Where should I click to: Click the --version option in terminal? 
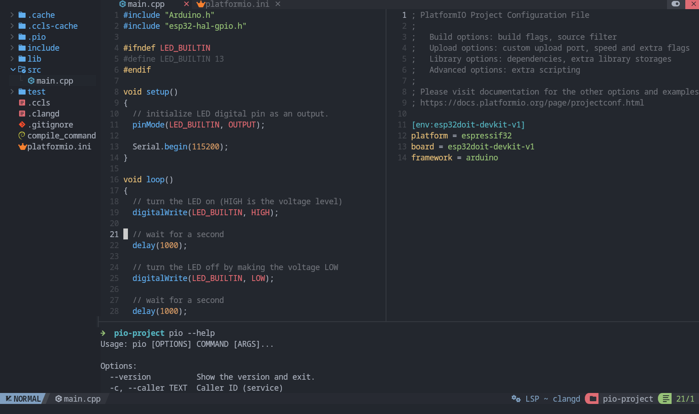(130, 377)
